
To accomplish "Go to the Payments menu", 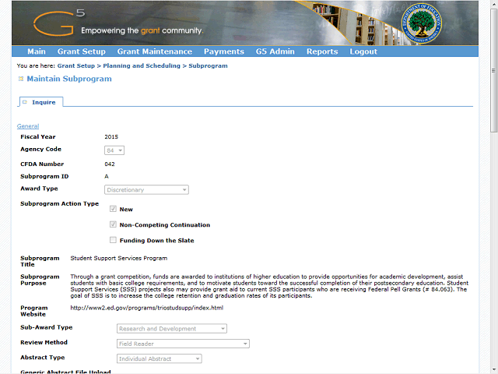I will tap(224, 51).
